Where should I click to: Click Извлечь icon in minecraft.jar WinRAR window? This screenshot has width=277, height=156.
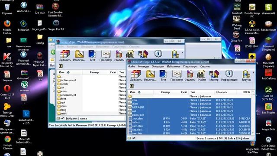click(79, 55)
